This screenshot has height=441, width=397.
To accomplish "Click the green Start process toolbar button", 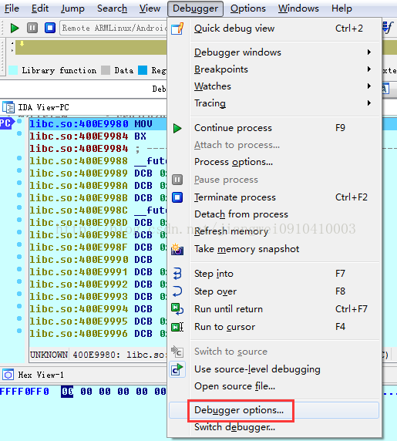I will 15,28.
